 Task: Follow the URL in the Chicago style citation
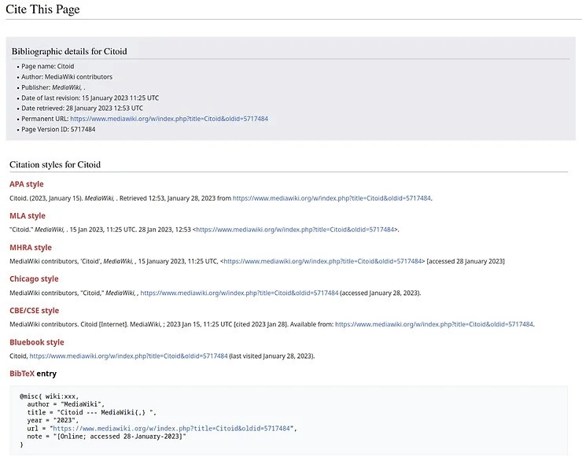tap(239, 293)
